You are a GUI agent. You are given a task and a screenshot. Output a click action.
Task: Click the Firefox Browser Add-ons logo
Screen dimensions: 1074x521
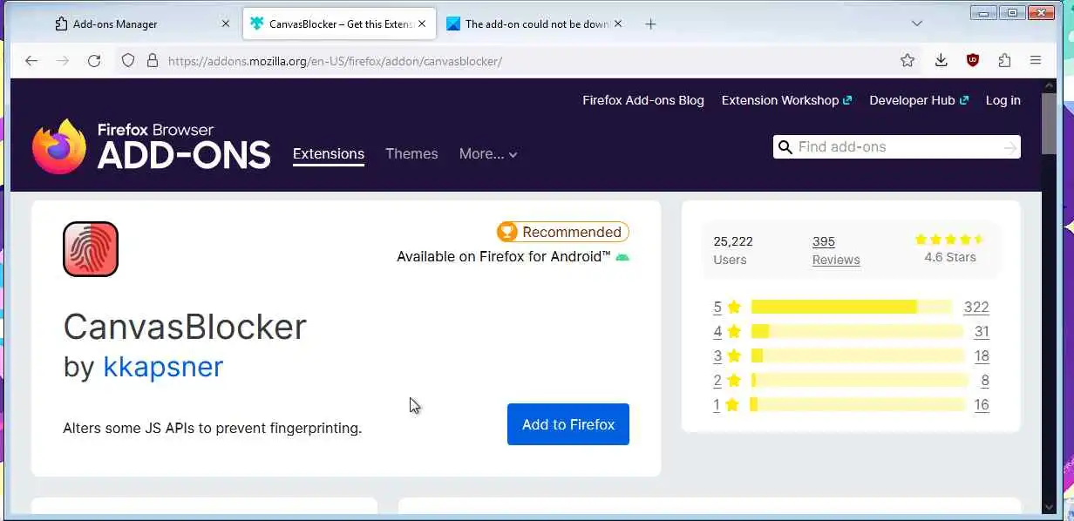click(x=151, y=146)
